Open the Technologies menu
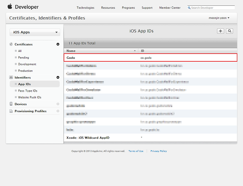Screen dimensions: 243x186 [x=85, y=8]
